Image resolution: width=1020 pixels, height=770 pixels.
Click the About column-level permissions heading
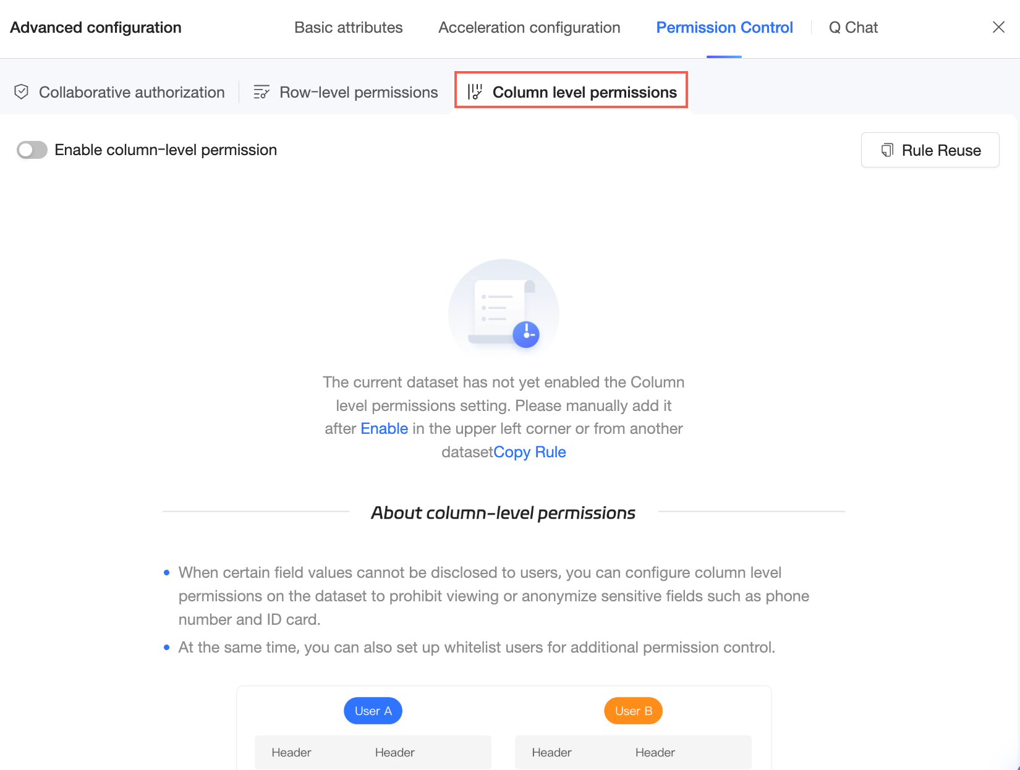pyautogui.click(x=503, y=513)
